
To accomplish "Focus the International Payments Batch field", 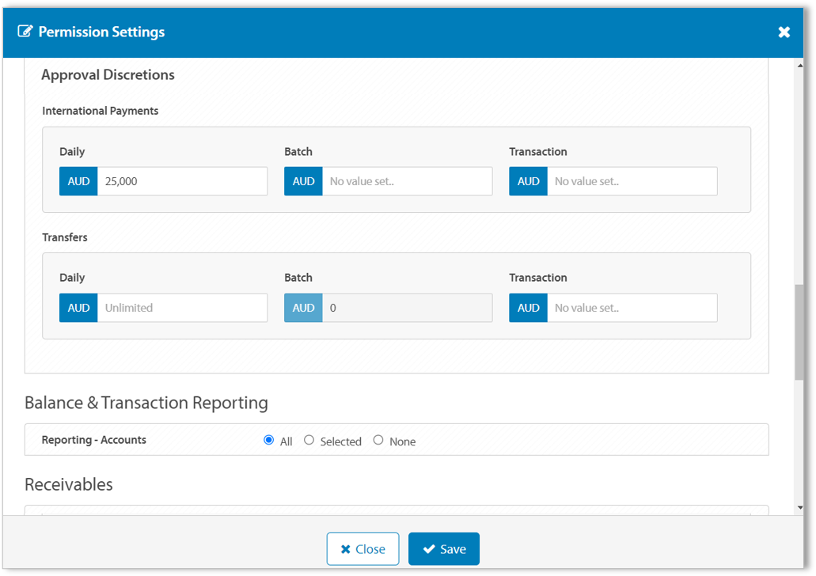I will coord(407,181).
